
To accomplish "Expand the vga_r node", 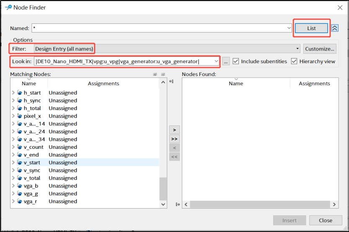I will [13, 201].
